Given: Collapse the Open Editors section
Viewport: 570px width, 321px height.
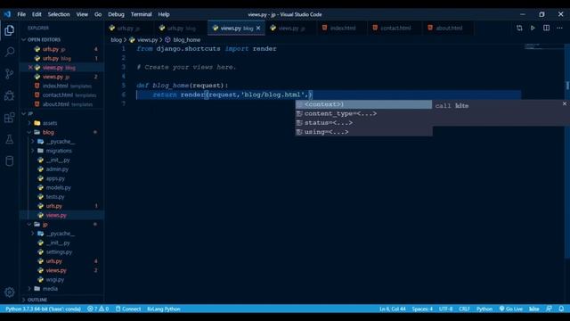Looking at the screenshot, I should click(44, 39).
